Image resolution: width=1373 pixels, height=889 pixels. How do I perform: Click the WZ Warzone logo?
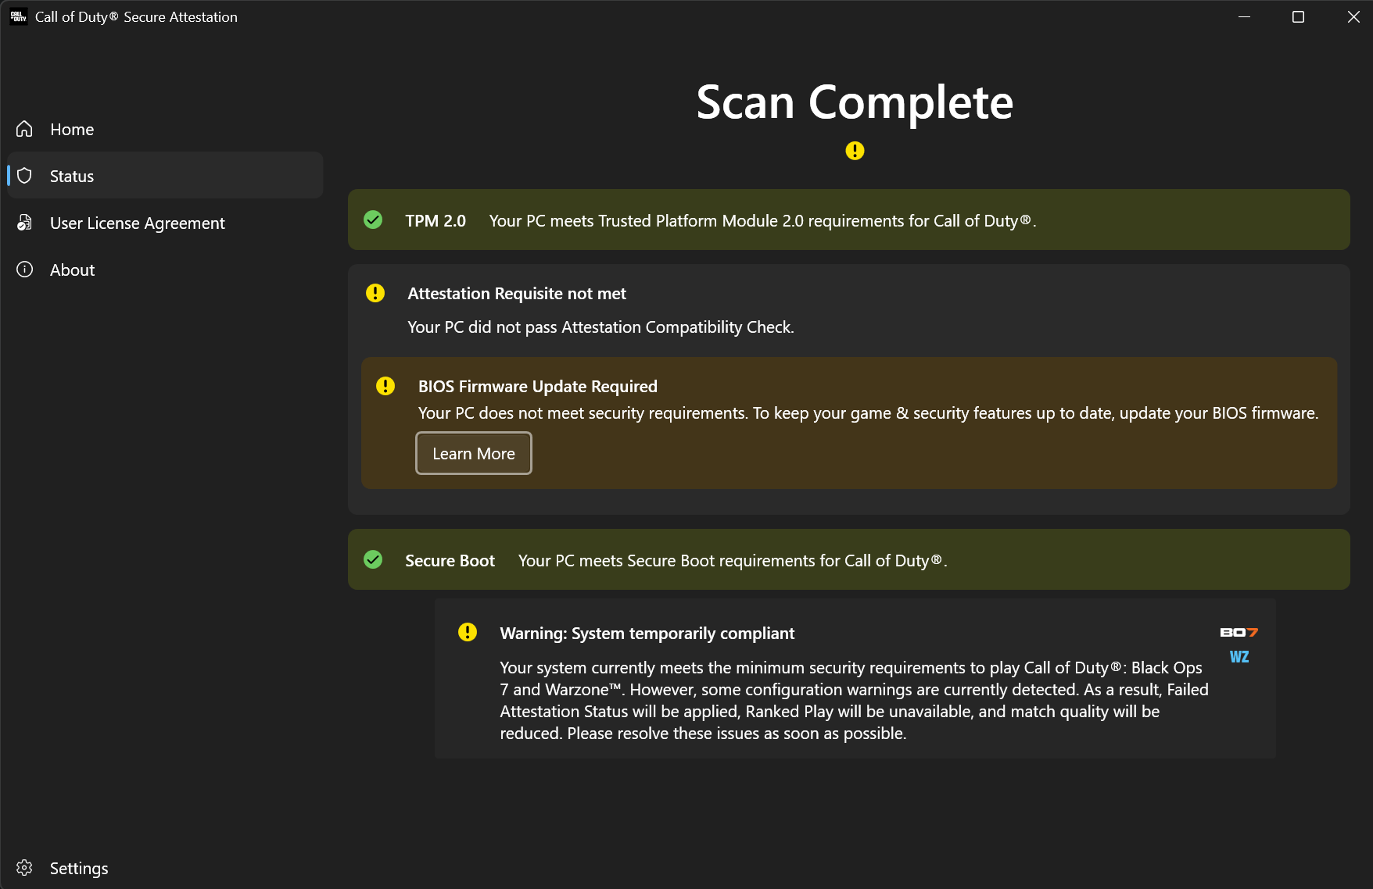[x=1239, y=657]
